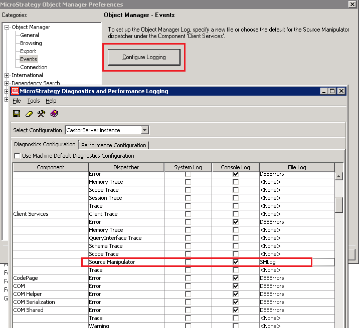This screenshot has height=328, width=359.
Task: Select the SMLog File Log cell
Action: 284,262
